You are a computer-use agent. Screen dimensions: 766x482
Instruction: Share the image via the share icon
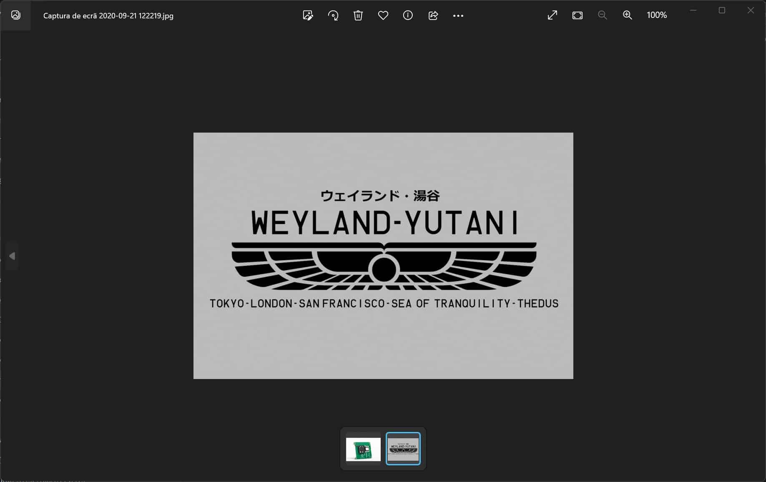click(433, 15)
